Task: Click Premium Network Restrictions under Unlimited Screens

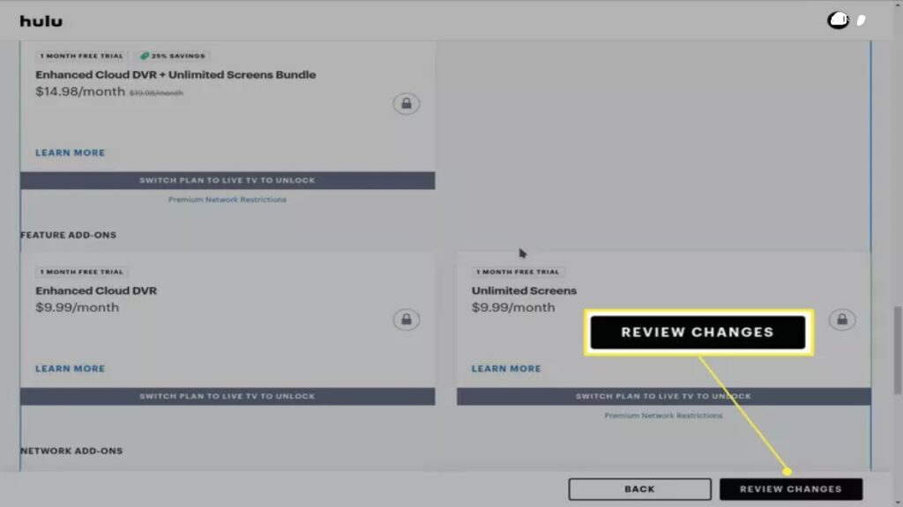Action: 663,415
